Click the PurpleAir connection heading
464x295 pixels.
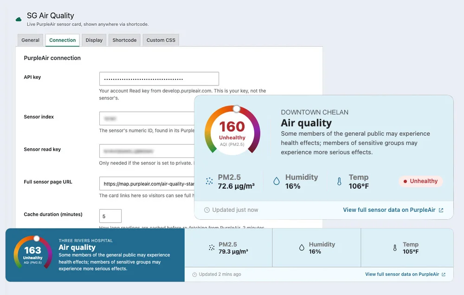pyautogui.click(x=52, y=58)
